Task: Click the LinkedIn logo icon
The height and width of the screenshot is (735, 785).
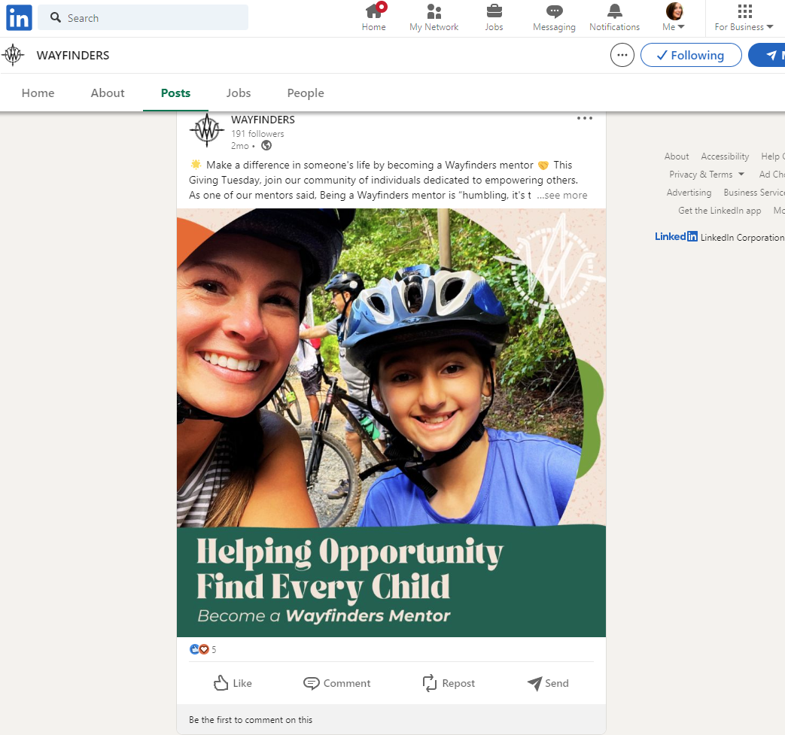Action: [19, 17]
